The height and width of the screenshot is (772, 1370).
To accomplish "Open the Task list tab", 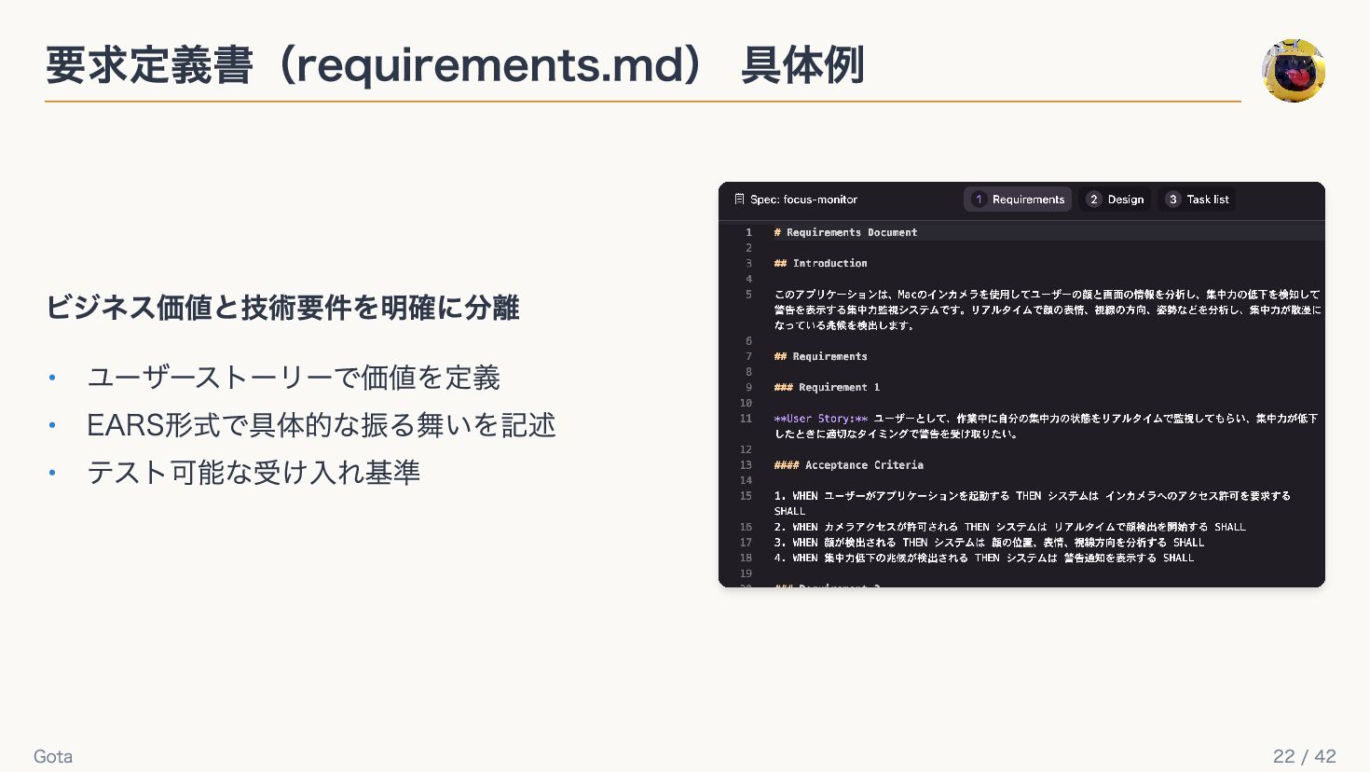I will (x=1198, y=200).
